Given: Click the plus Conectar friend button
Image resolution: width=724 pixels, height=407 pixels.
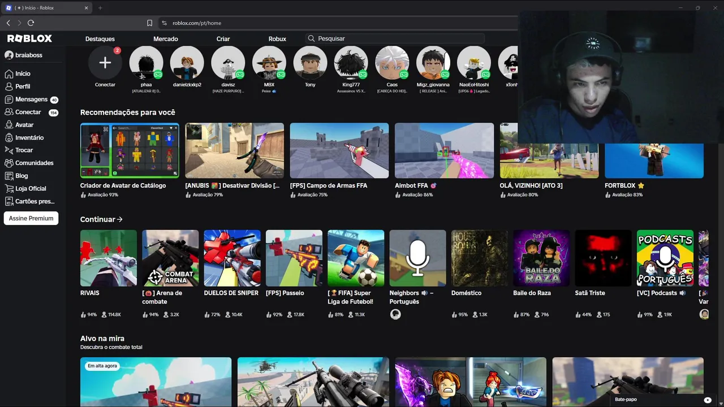Looking at the screenshot, I should click(x=105, y=63).
